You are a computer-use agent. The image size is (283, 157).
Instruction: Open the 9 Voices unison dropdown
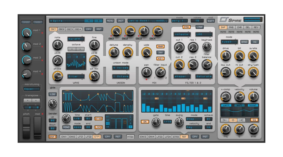point(120,68)
